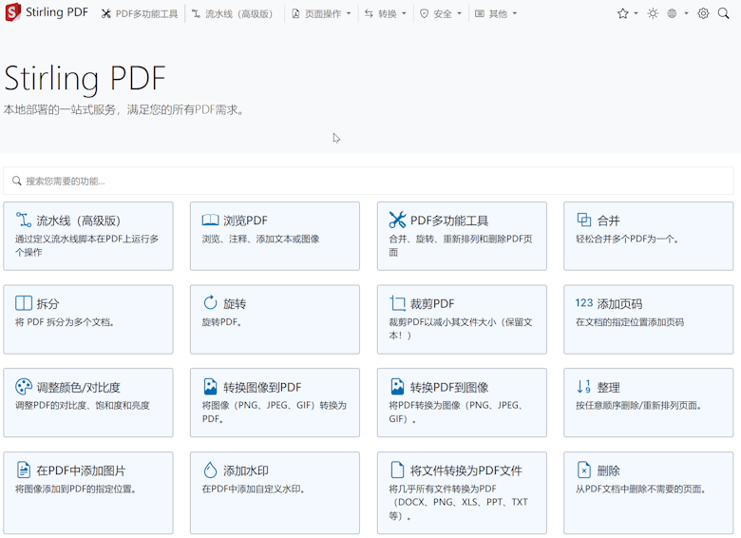
Task: Click the 转换PDF到图像 image icon
Action: click(397, 387)
